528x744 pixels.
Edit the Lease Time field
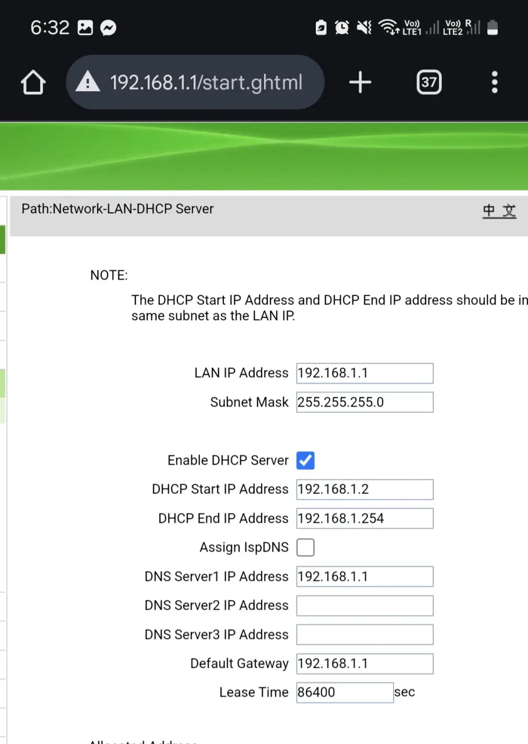pos(345,692)
